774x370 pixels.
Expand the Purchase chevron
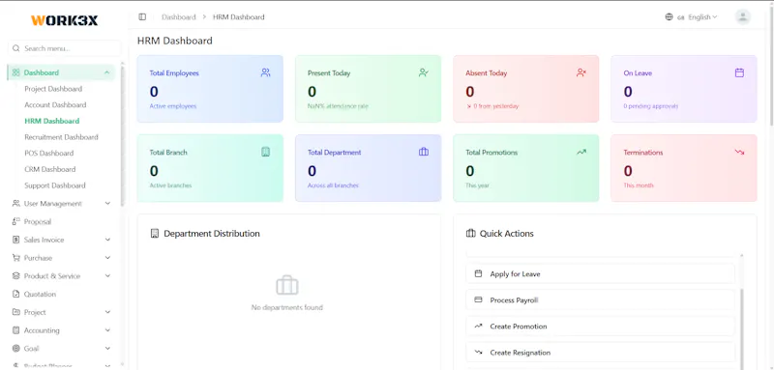[x=107, y=258]
